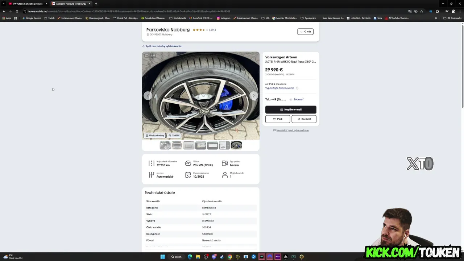The height and width of the screenshot is (261, 464).
Task: Expand hidden bookmarks chevron
Action: pyautogui.click(x=436, y=18)
